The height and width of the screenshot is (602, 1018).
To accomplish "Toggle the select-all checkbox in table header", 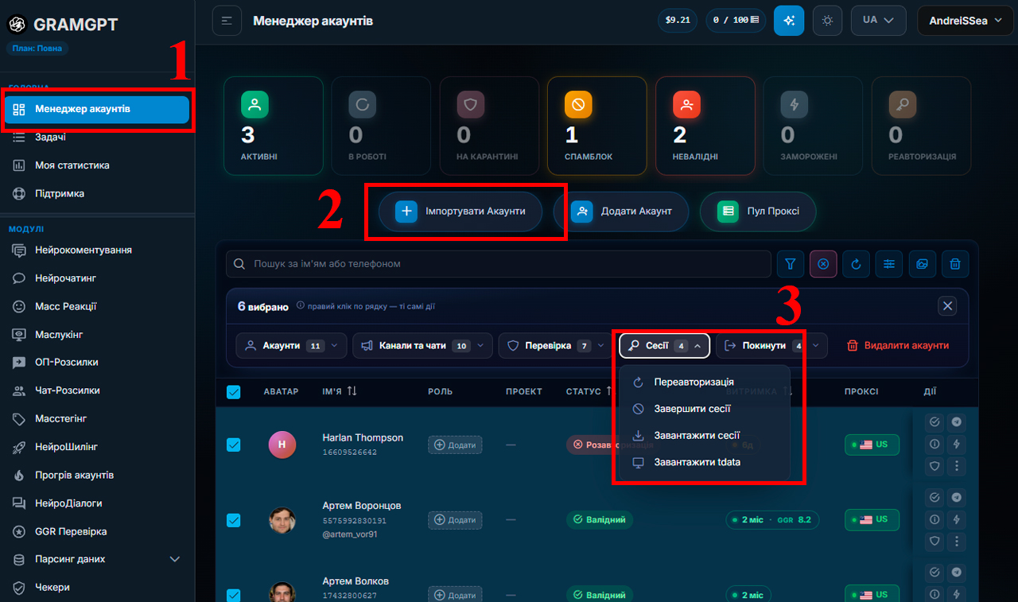I will click(234, 391).
